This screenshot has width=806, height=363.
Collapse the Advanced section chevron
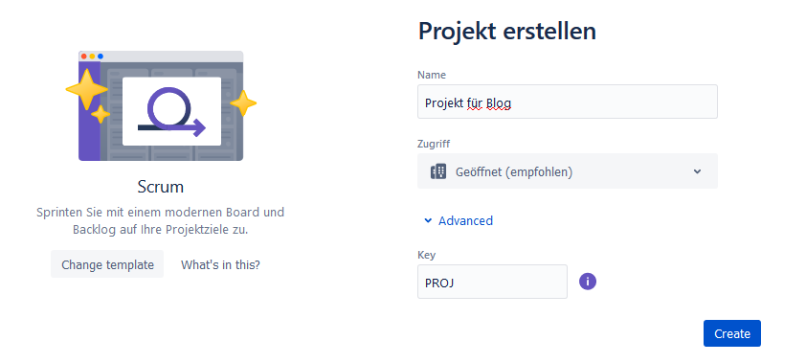[x=428, y=220]
